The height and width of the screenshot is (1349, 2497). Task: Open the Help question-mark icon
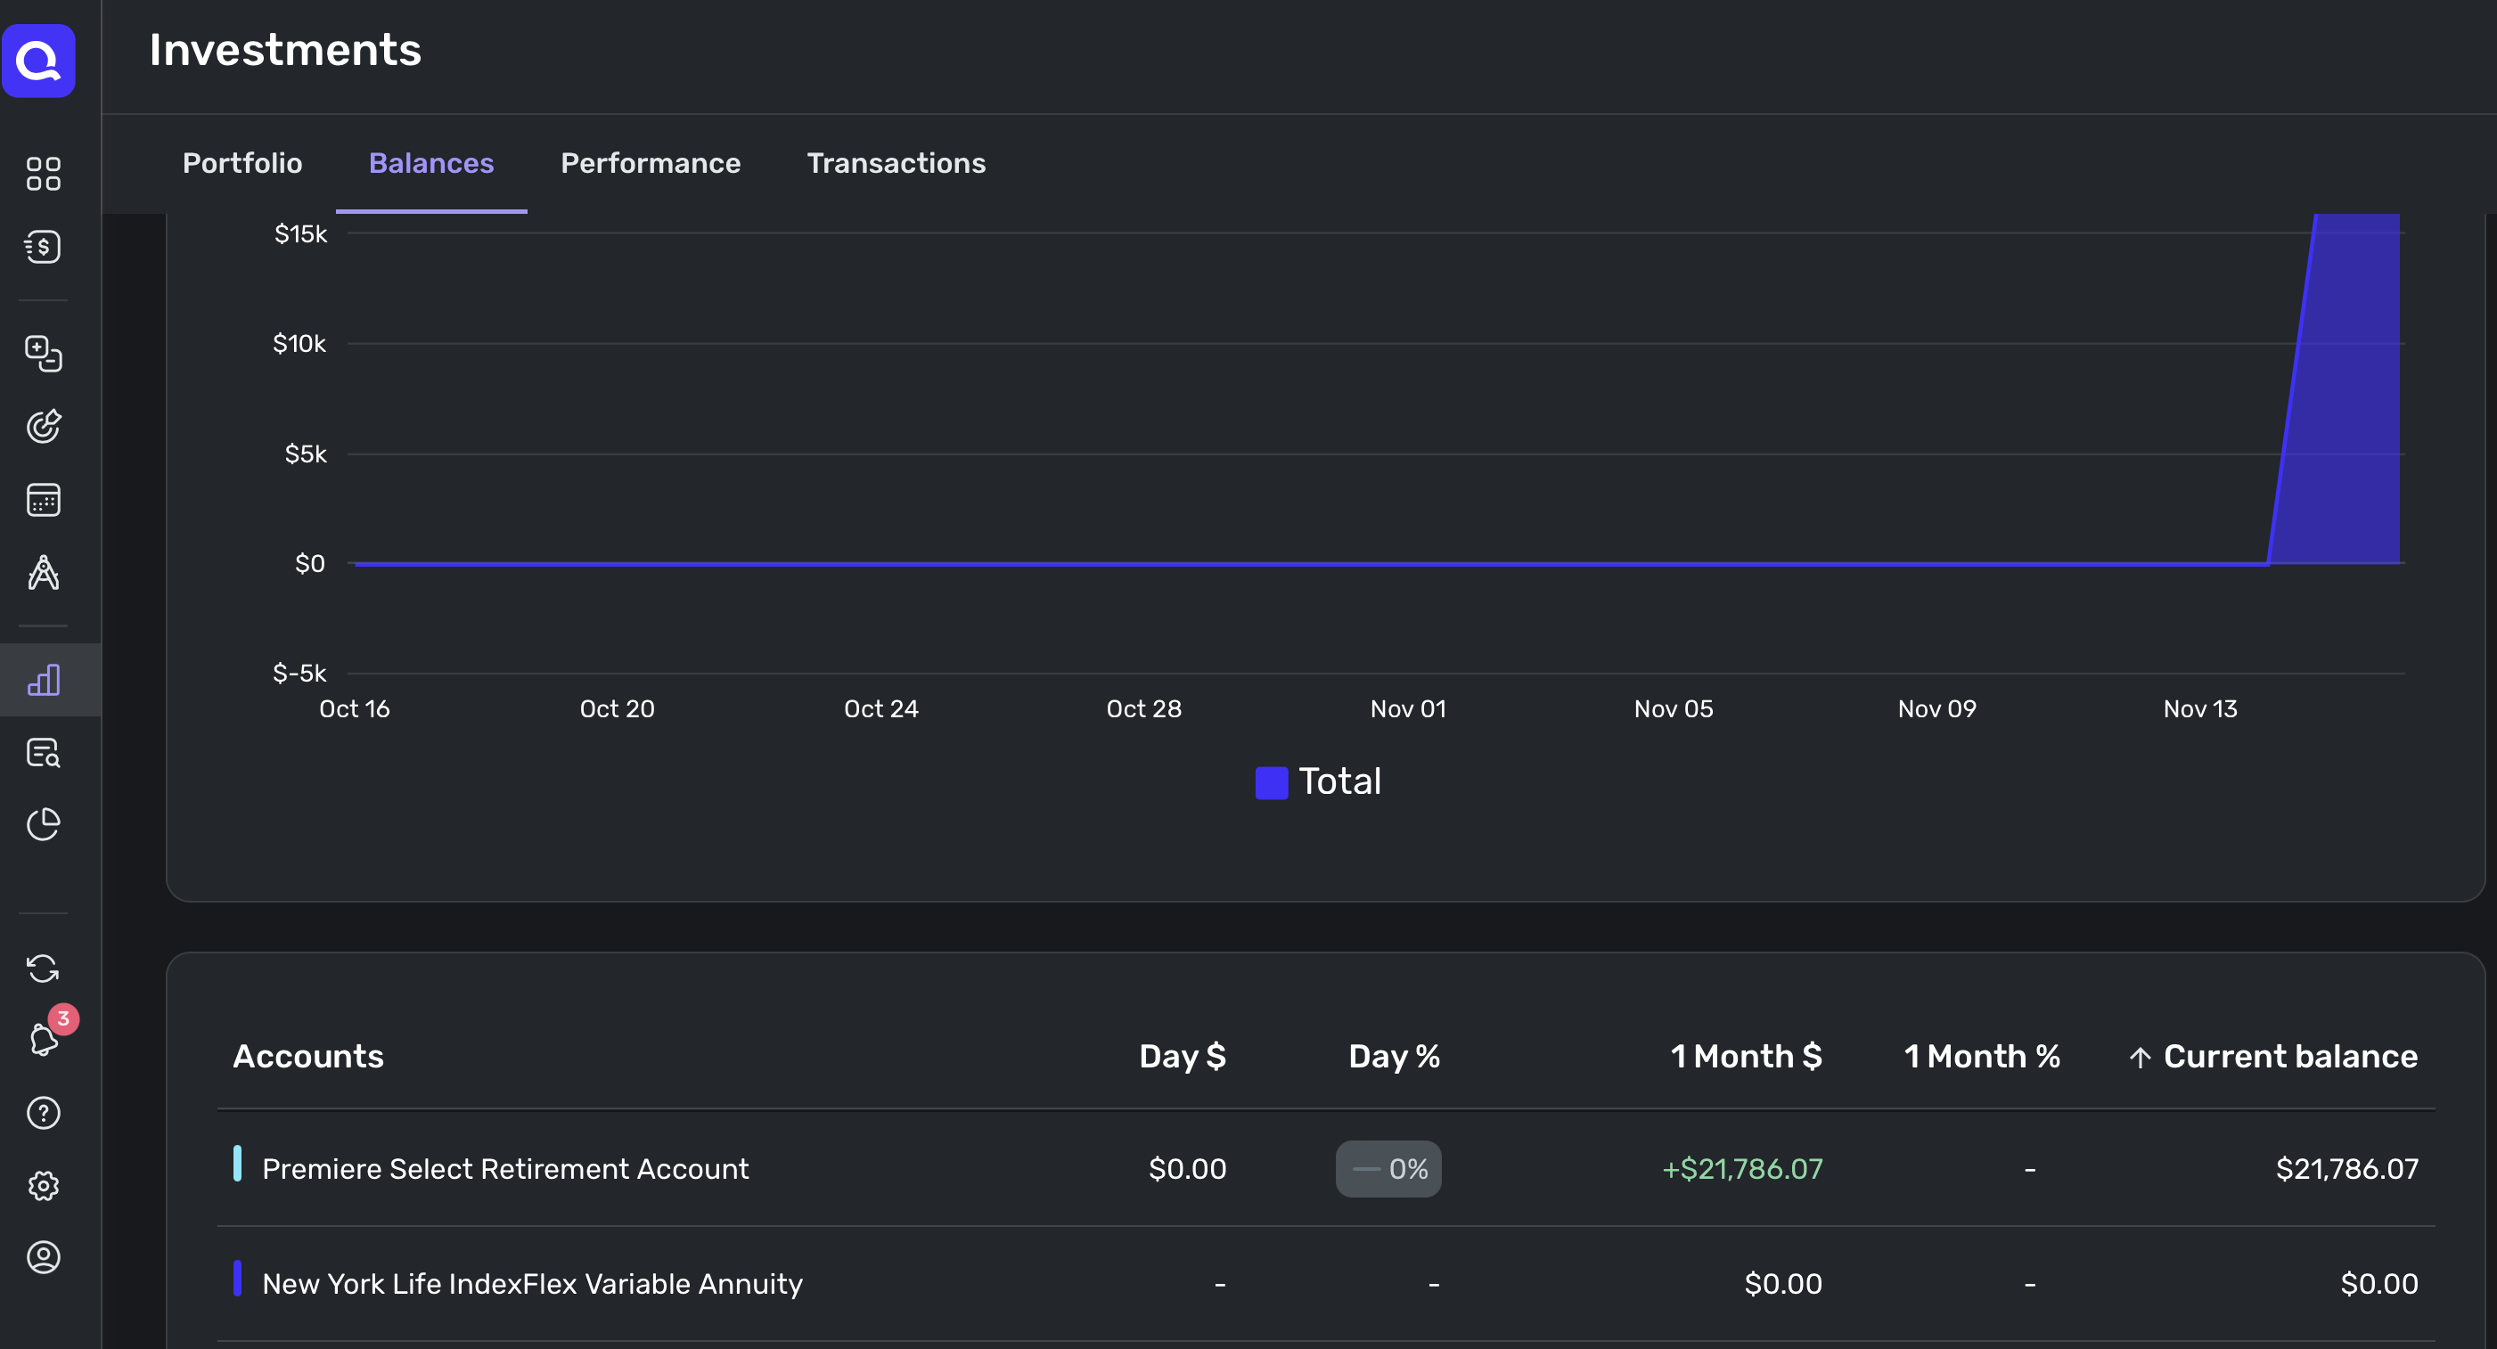(43, 1114)
